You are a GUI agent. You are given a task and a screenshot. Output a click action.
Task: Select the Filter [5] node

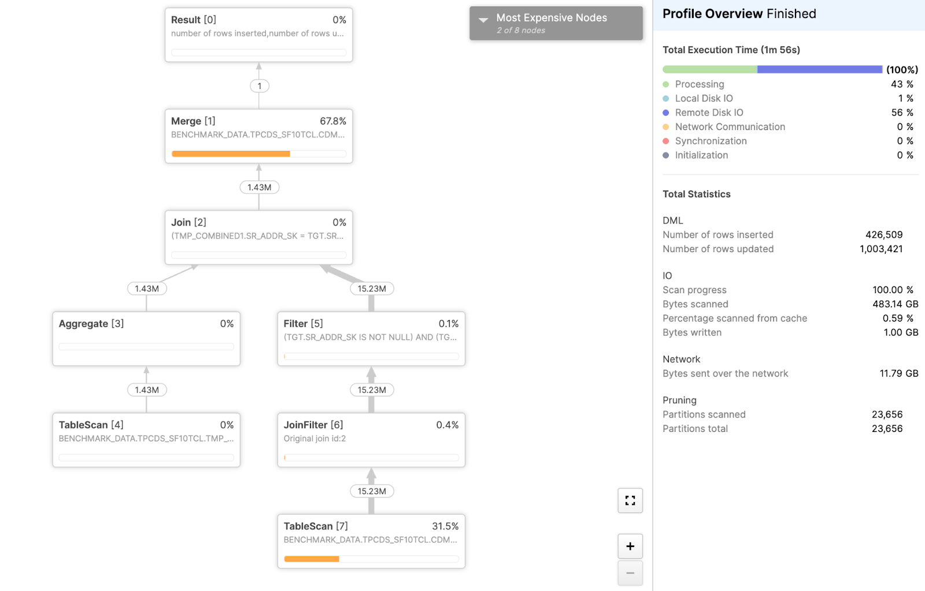371,338
